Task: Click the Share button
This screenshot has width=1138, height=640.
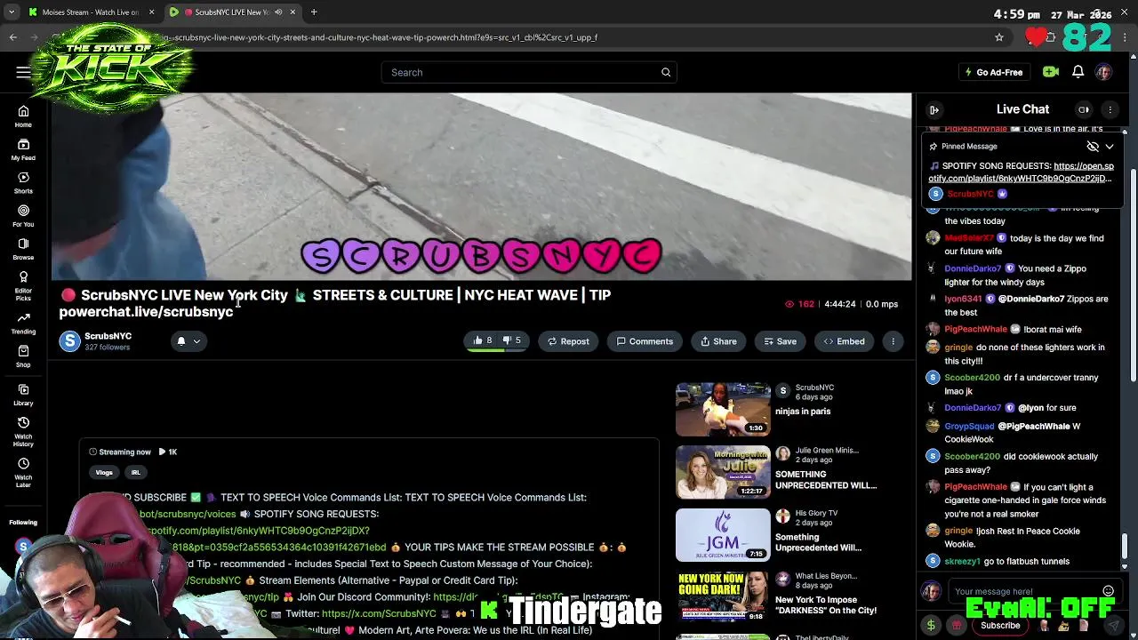Action: tap(718, 341)
